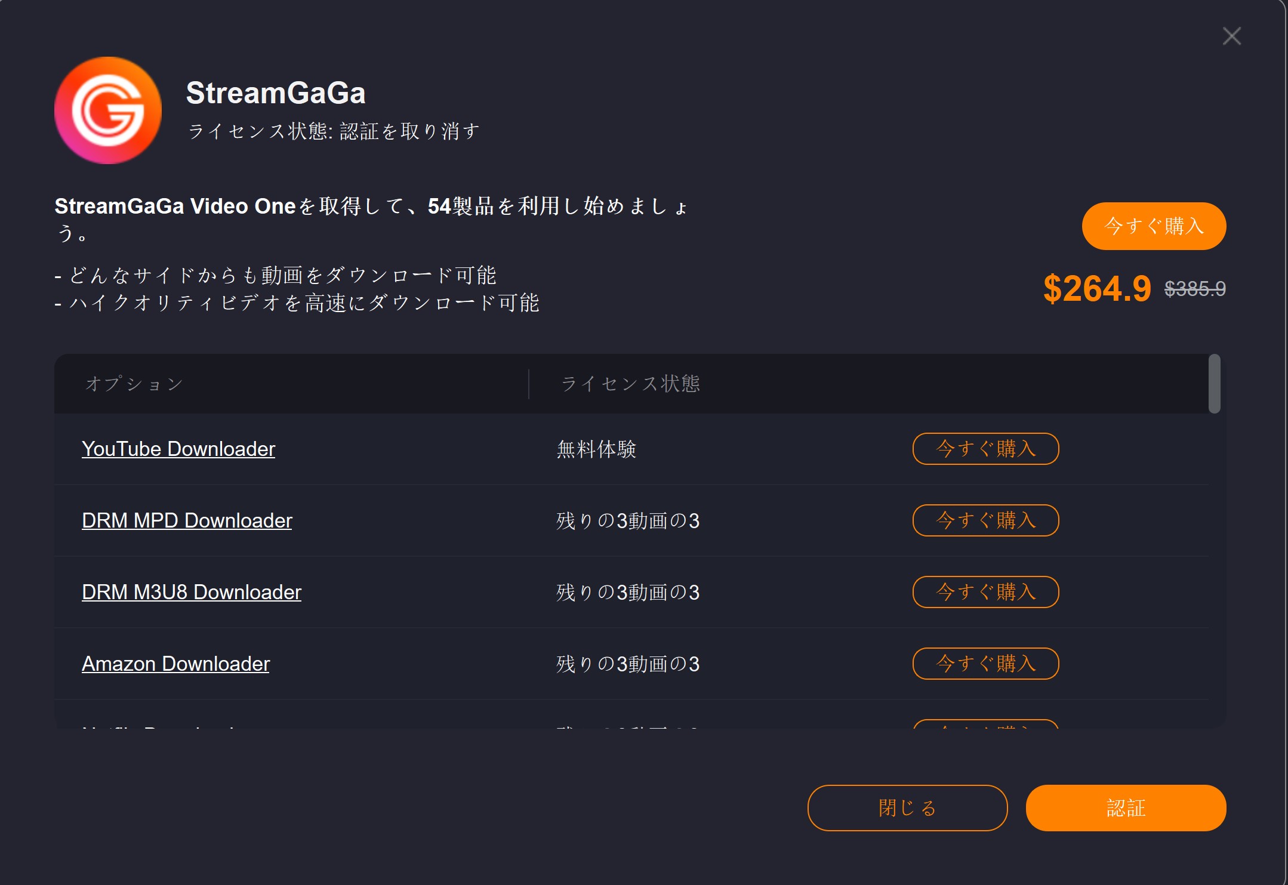Open the DRM MPD Downloader product page
Screen dimensions: 1288x885
tap(187, 521)
